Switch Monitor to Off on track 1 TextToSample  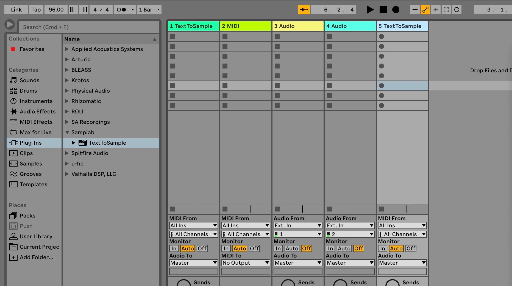[x=202, y=248]
